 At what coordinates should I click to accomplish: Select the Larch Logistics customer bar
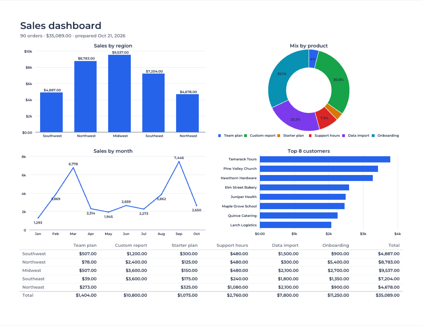(295, 225)
